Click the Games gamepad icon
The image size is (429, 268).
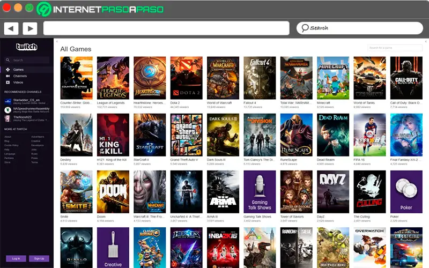click(8, 70)
